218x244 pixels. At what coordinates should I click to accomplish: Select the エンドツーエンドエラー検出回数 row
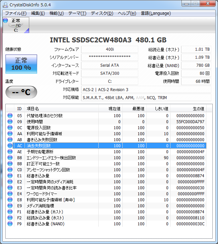106,158
